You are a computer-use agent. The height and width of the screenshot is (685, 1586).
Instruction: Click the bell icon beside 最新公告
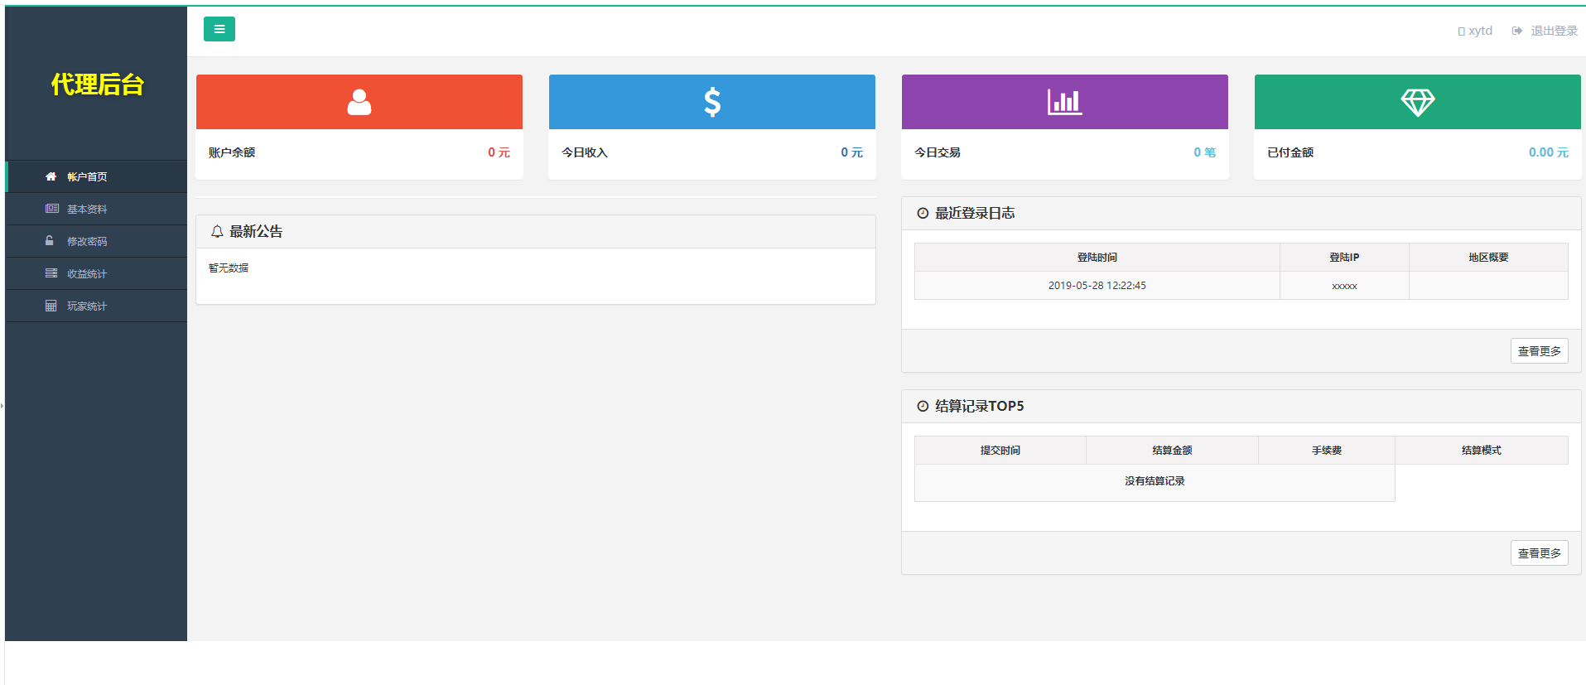coord(217,232)
